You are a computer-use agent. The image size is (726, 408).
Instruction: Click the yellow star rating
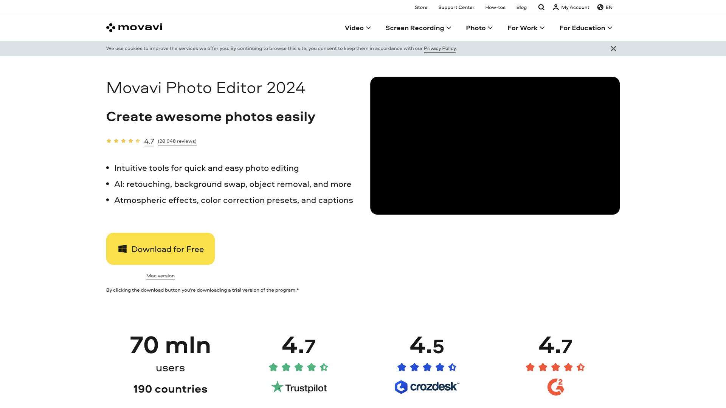(123, 141)
